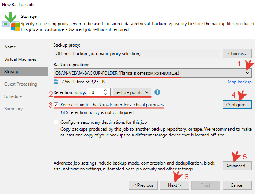Open GFS retention Configure dialog
This screenshot has width=255, height=194.
(237, 104)
